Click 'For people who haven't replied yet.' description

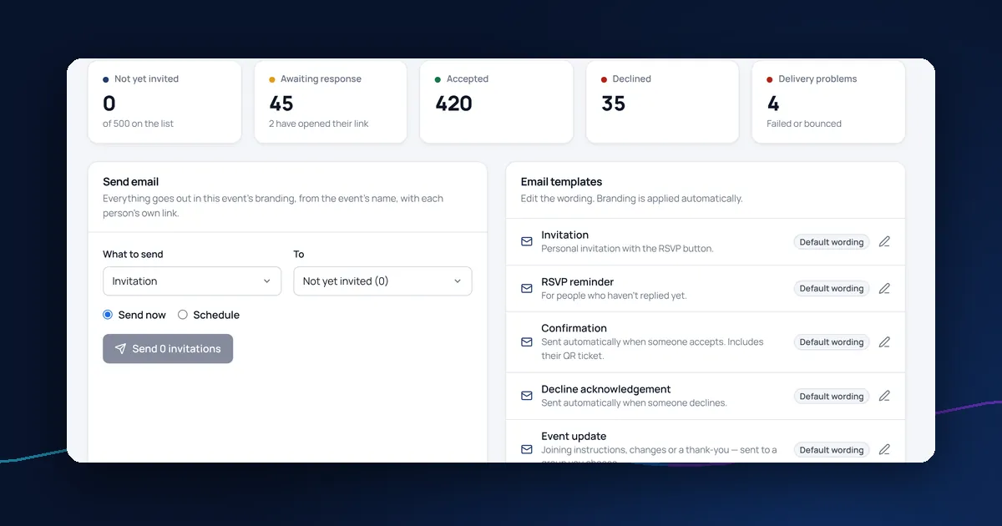click(x=615, y=296)
